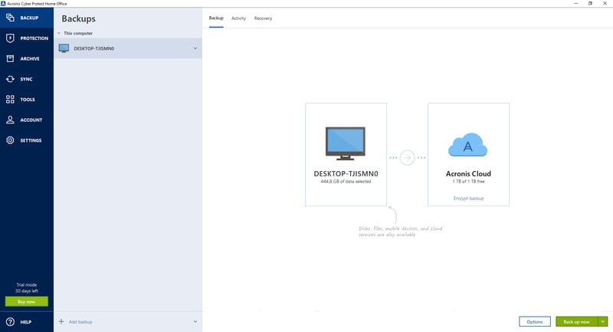Select the SETTINGS sidebar label

coord(31,140)
